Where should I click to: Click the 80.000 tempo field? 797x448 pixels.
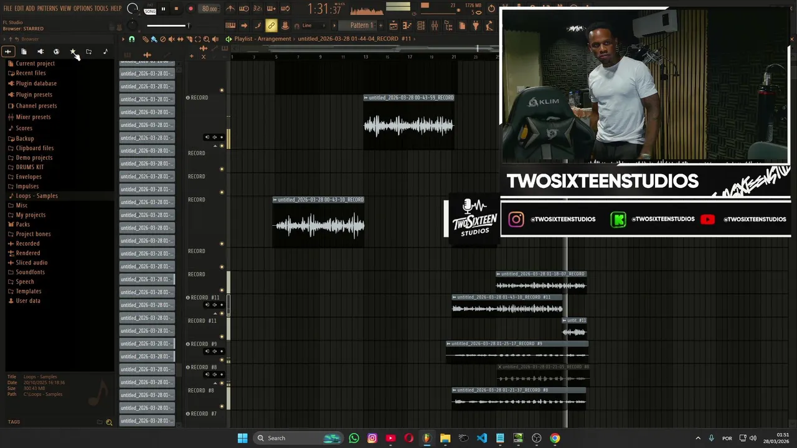click(210, 9)
